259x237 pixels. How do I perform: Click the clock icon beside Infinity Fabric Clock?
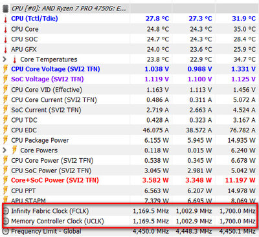[6, 211]
